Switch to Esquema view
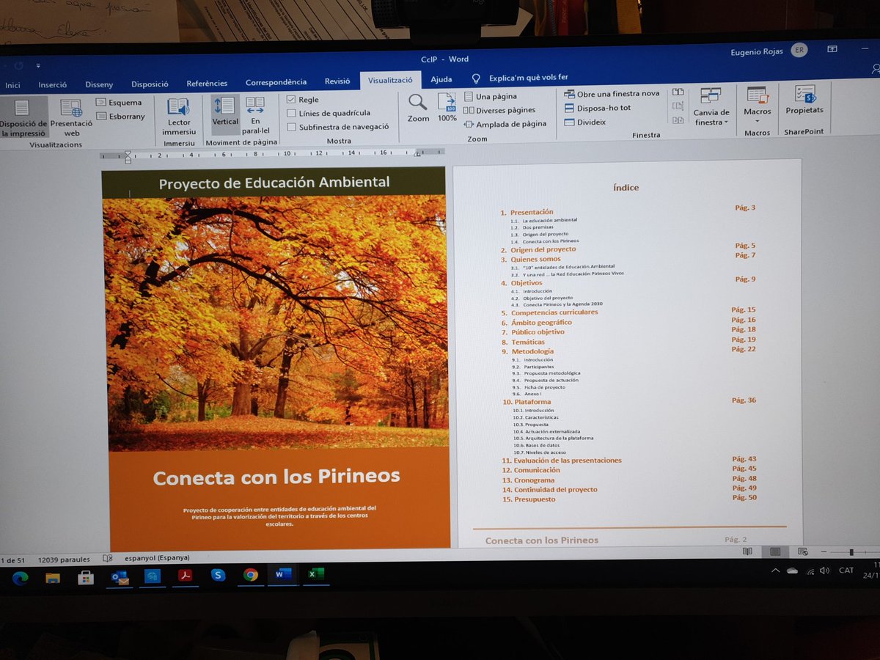The height and width of the screenshot is (660, 880). (x=119, y=103)
